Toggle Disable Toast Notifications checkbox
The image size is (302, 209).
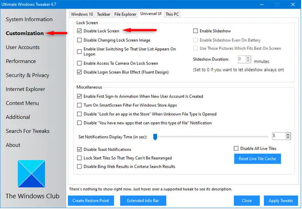(79, 149)
